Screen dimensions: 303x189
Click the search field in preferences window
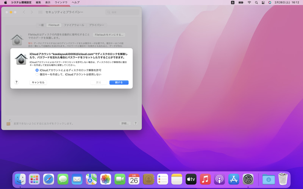click(122, 12)
